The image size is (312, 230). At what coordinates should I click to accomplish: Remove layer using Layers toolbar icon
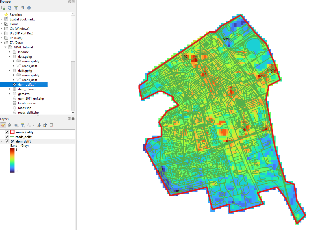pos(51,125)
